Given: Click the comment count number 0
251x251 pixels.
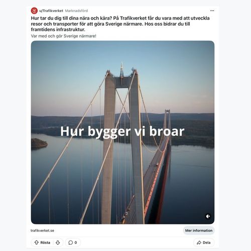Looking at the screenshot, I should (76, 242).
